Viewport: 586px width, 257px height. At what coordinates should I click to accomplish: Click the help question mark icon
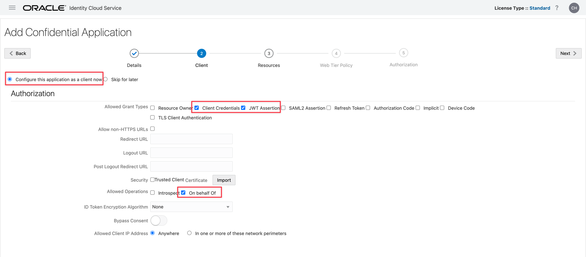pos(557,8)
